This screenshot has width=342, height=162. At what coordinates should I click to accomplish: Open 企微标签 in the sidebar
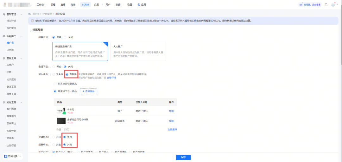click(11, 146)
